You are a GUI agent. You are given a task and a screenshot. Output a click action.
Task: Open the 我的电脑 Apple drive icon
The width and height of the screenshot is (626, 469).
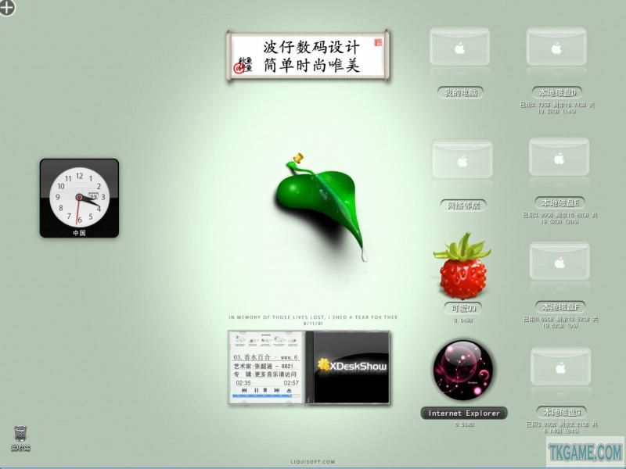coord(459,47)
